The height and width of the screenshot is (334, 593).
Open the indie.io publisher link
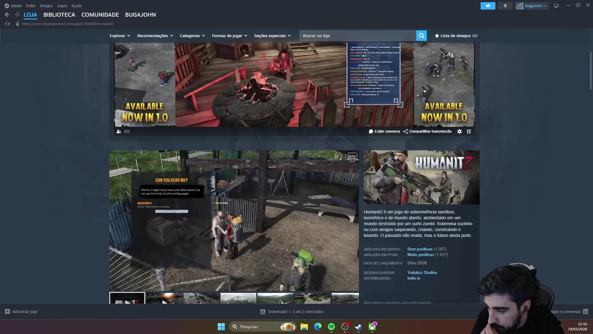[x=414, y=278]
